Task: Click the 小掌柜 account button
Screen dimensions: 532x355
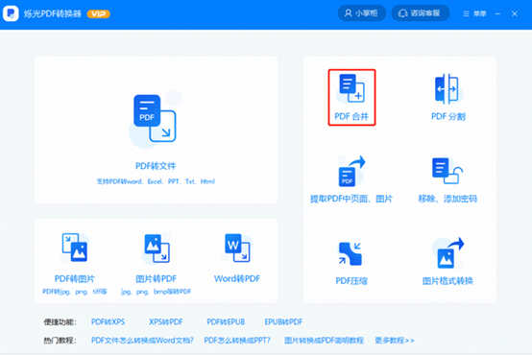Action: pyautogui.click(x=362, y=13)
